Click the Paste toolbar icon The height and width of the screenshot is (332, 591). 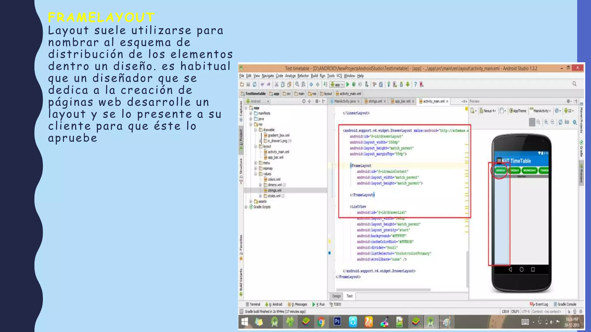point(289,84)
